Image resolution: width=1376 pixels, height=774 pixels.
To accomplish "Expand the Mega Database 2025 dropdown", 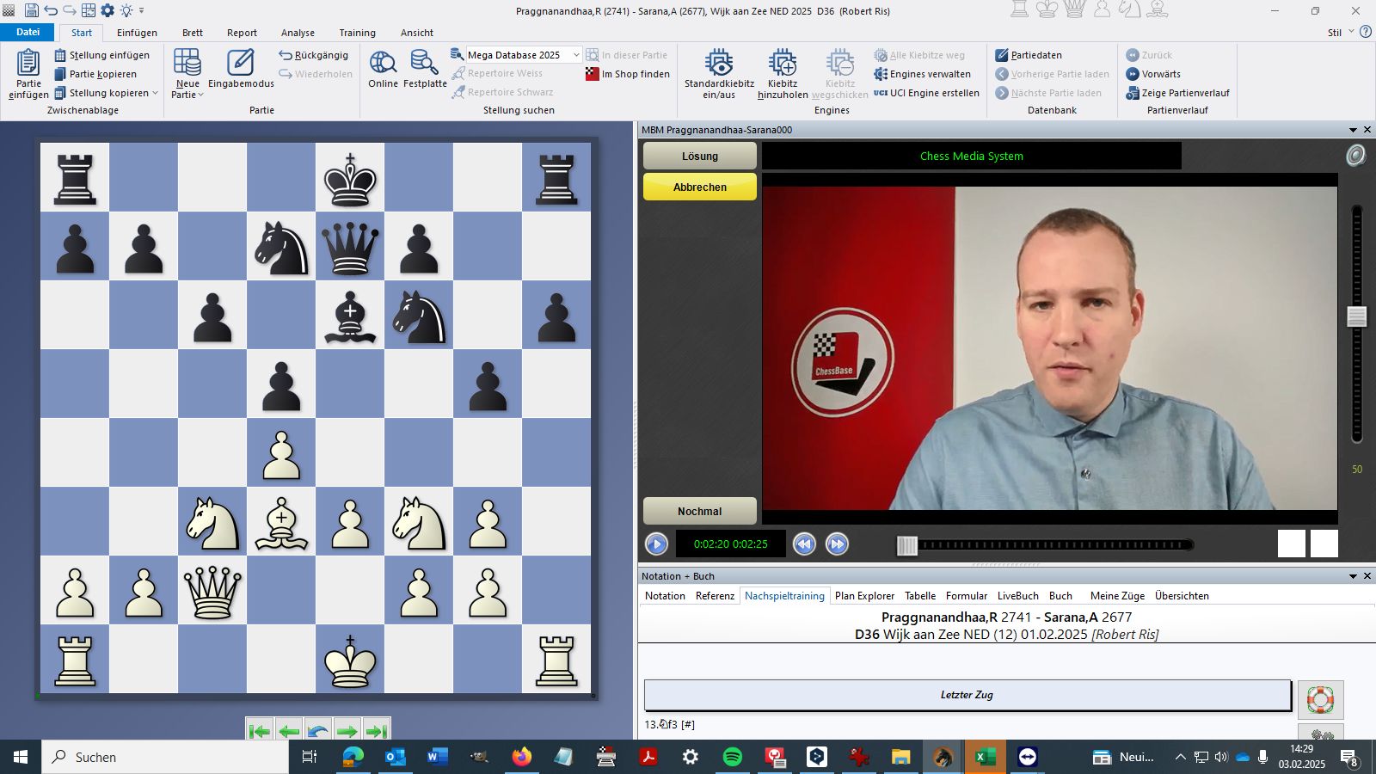I will pos(576,55).
